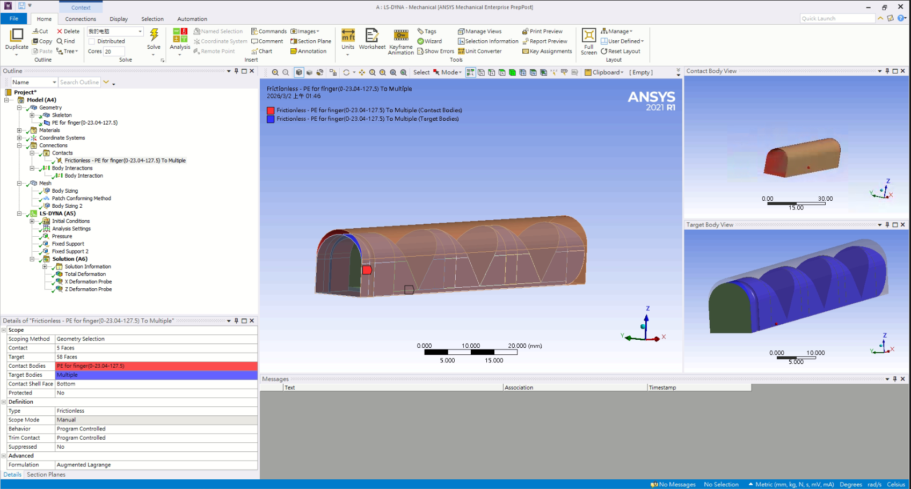
Task: Enable the Distributed checkbox
Action: 92,41
